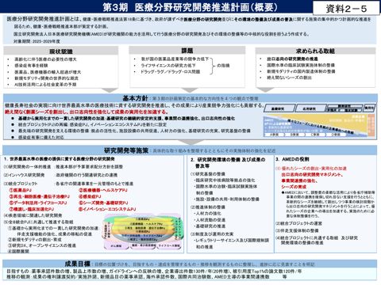Click the red item '⑧イノベーション・エコシステムPJ'
This screenshot has width=381, height=285.
(107, 209)
